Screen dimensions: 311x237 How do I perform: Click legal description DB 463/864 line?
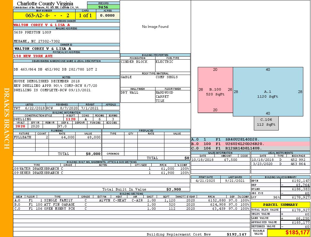tap(56, 69)
